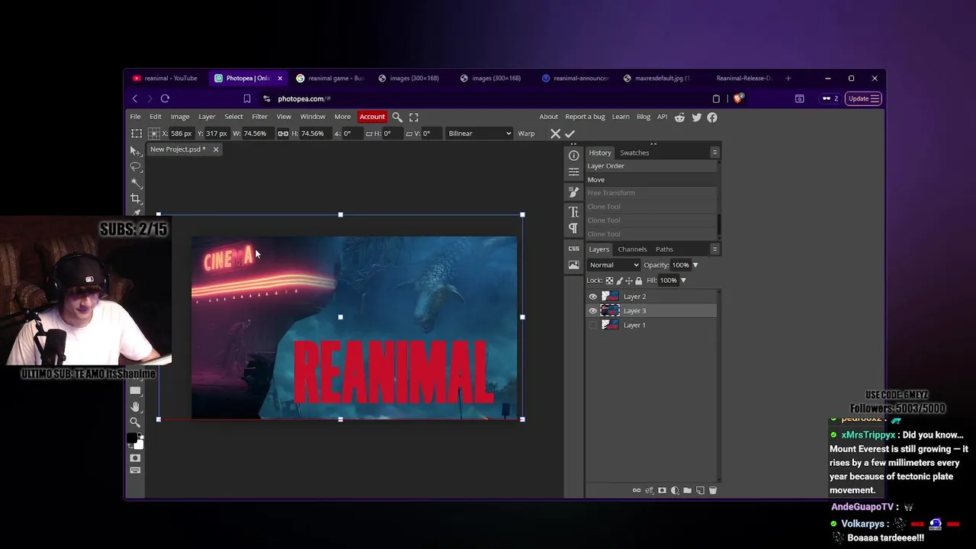Select the Move tool in toolbar
This screenshot has width=976, height=549.
point(136,151)
